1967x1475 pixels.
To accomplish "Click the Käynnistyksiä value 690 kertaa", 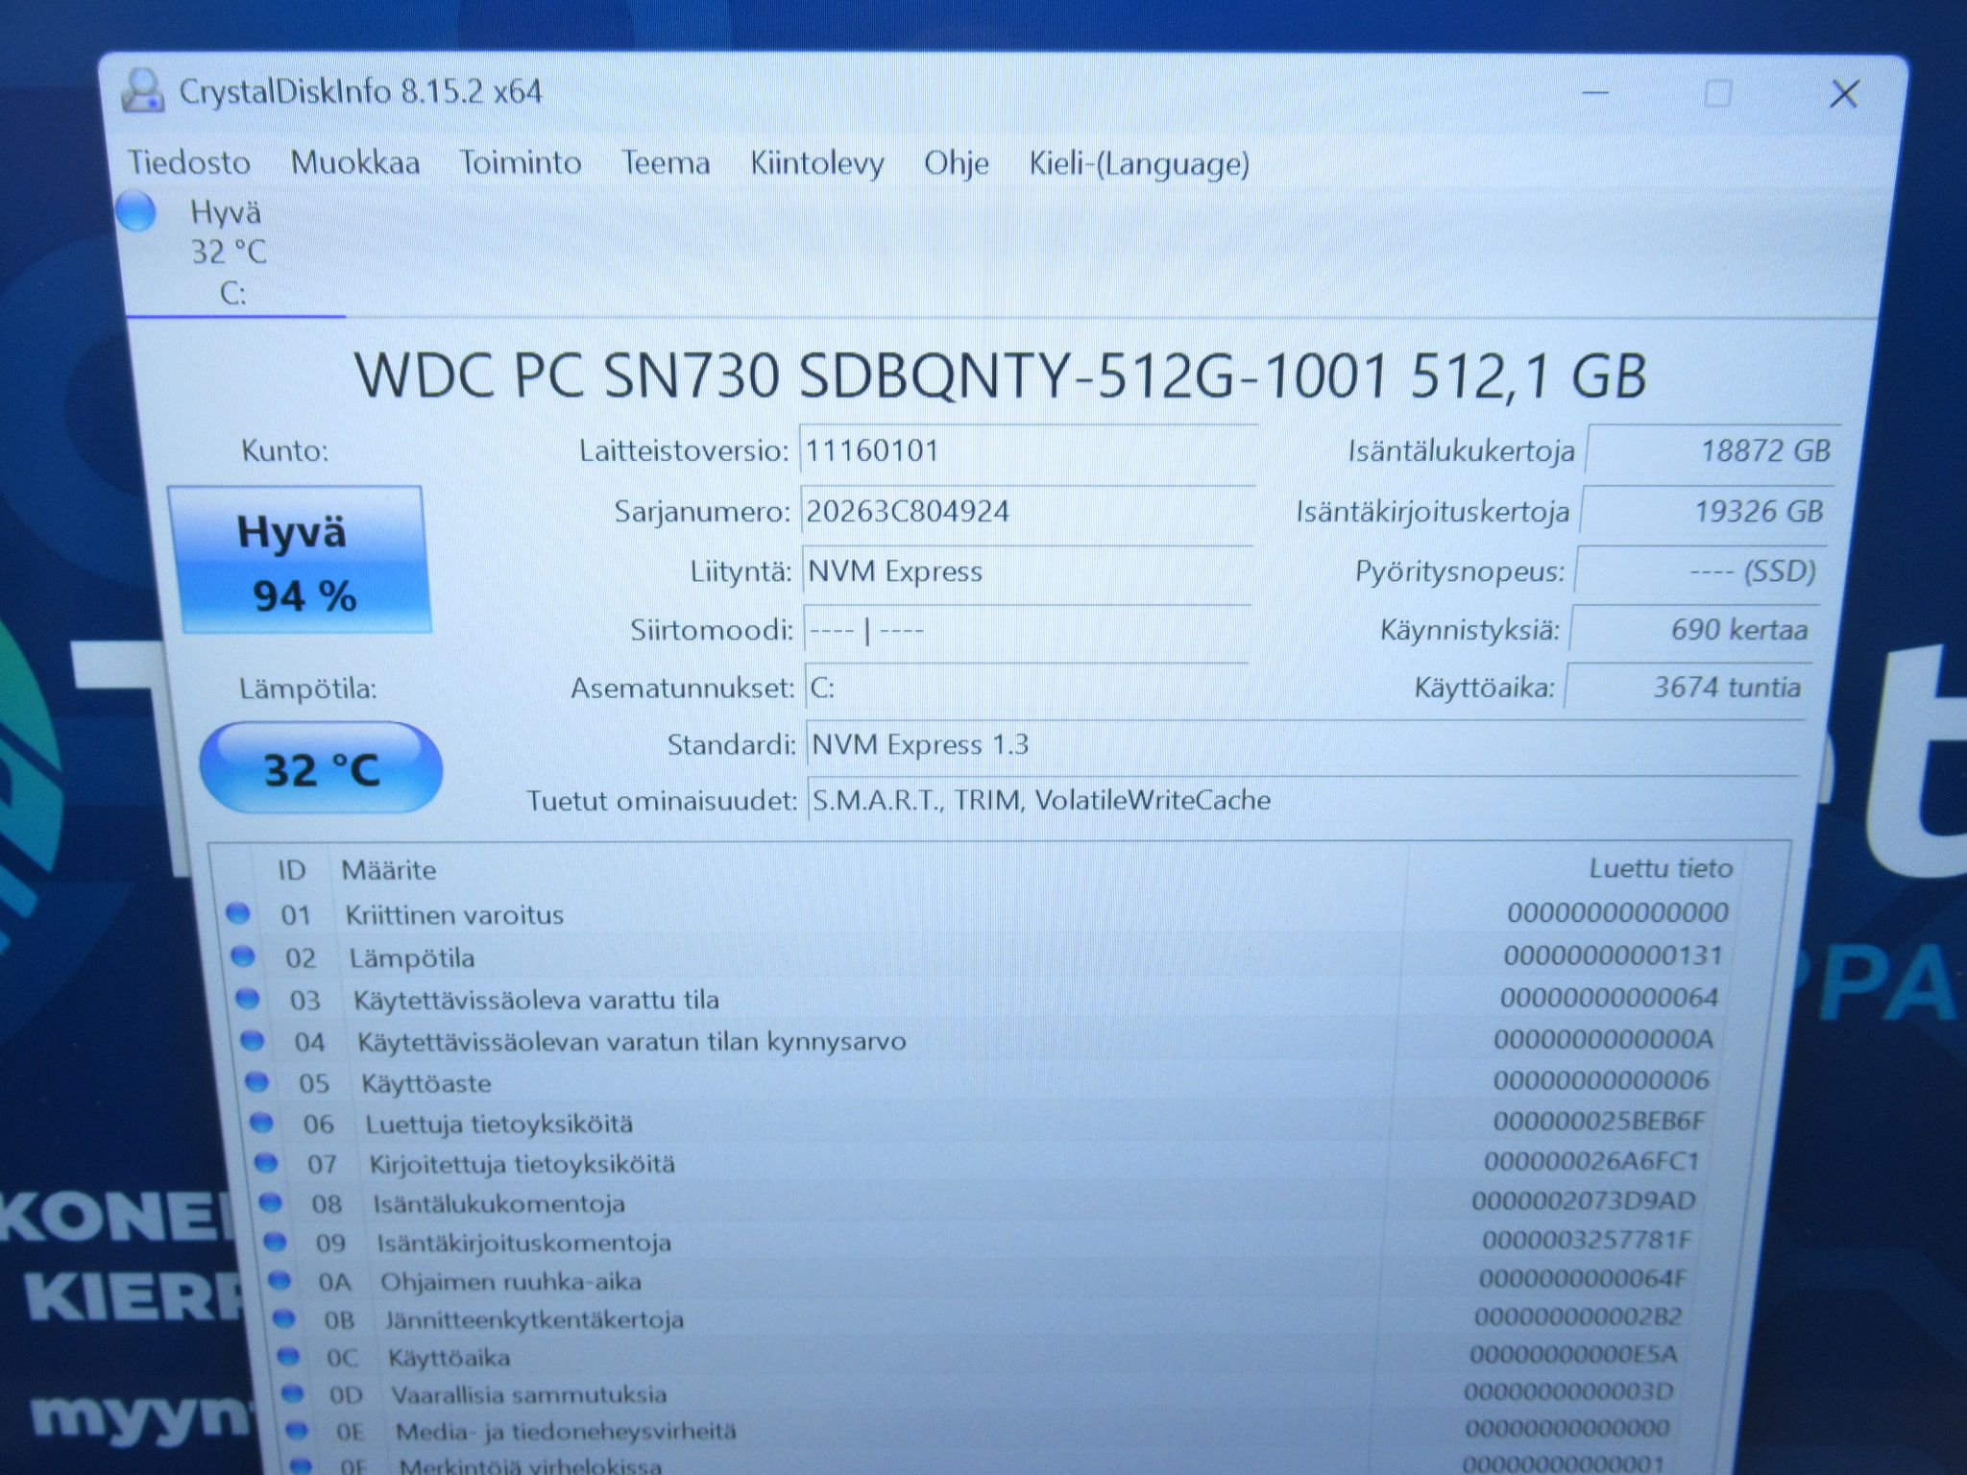I will (x=1695, y=630).
